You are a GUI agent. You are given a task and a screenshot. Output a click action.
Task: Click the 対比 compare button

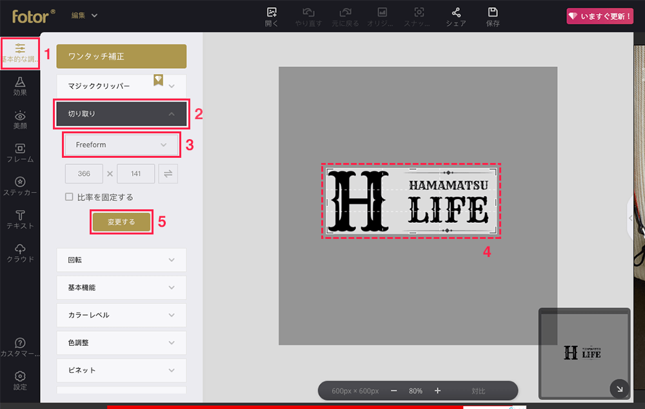click(x=478, y=391)
